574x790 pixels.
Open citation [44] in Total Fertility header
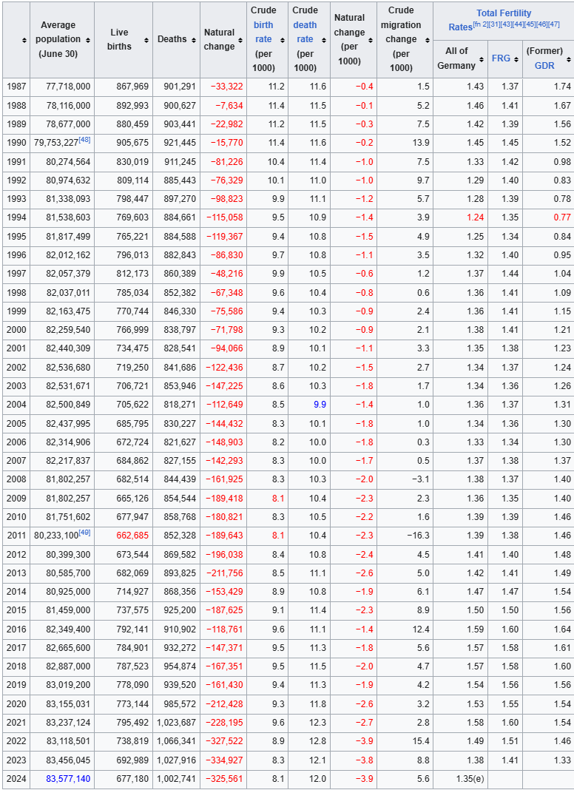tap(518, 24)
